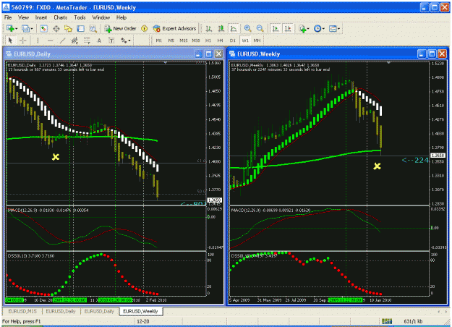Select the yellow X mark on Daily chart
Image resolution: width=452 pixels, height=327 pixels.
pyautogui.click(x=56, y=157)
